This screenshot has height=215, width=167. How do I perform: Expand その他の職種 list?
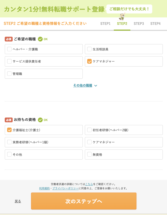pos(83,85)
